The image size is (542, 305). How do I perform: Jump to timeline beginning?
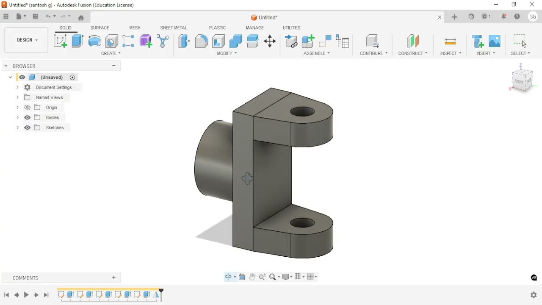tap(6, 295)
